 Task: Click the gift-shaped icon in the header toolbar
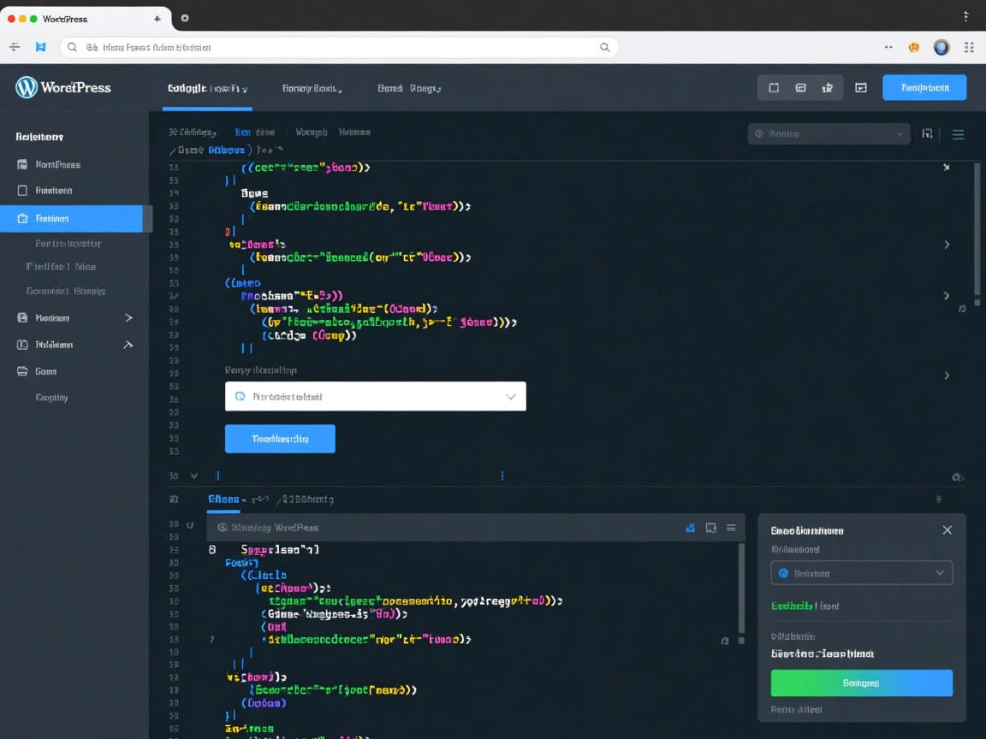(x=827, y=87)
